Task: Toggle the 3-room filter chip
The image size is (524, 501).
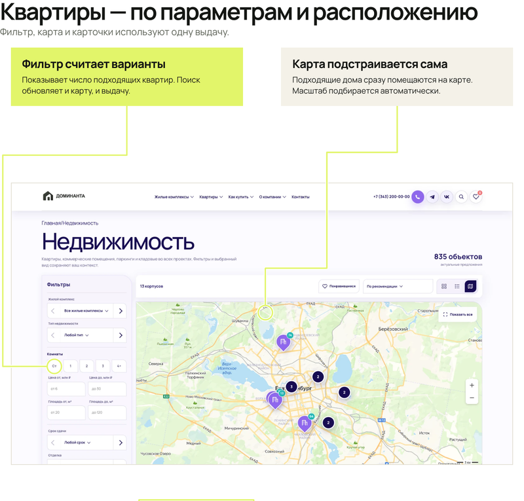Action: click(103, 366)
